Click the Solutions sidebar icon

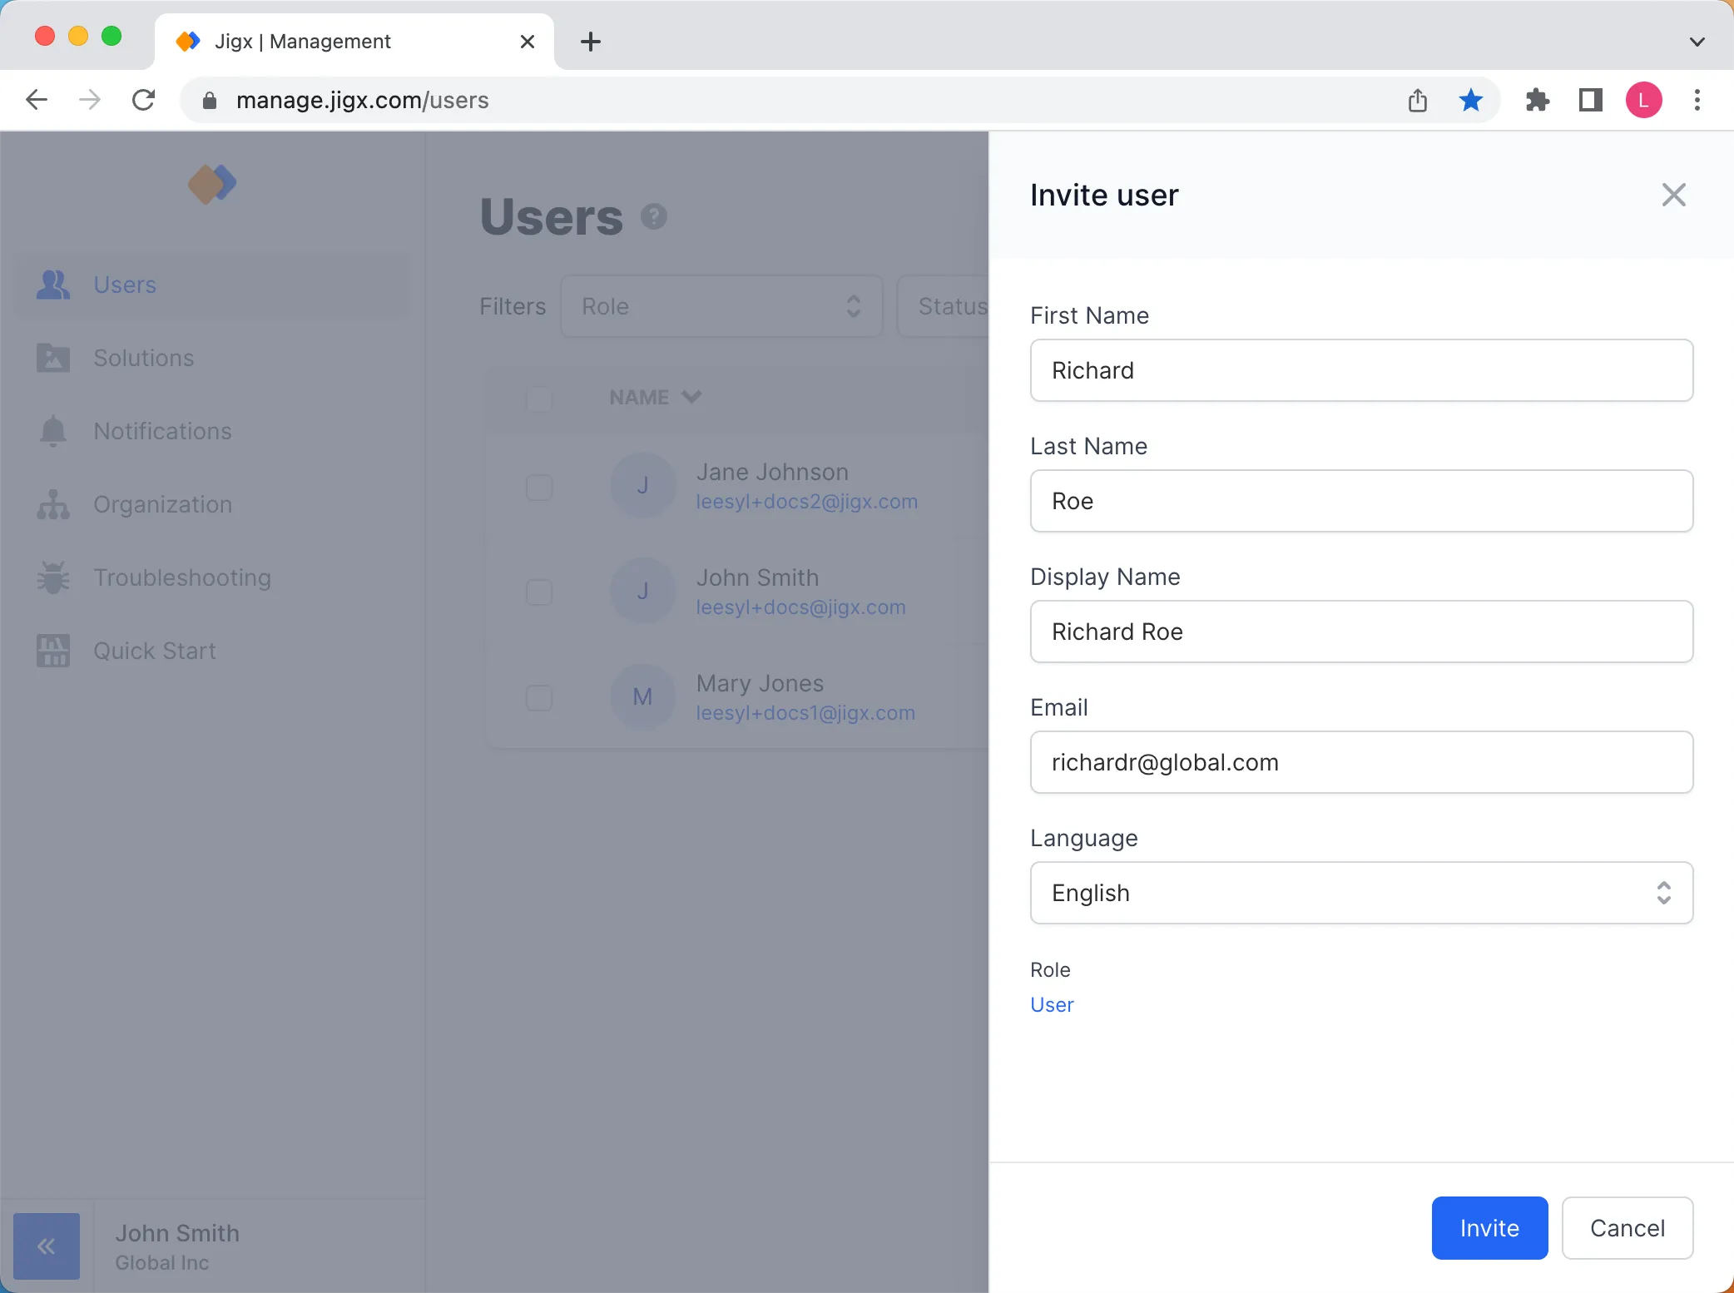pyautogui.click(x=50, y=357)
